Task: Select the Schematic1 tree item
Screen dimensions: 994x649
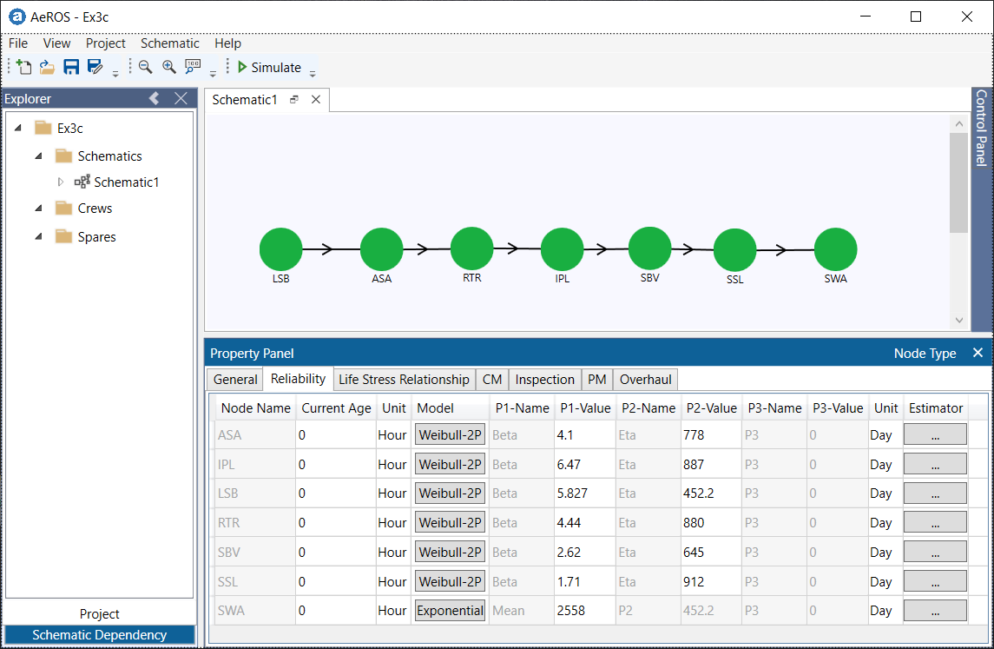Action: click(x=116, y=182)
